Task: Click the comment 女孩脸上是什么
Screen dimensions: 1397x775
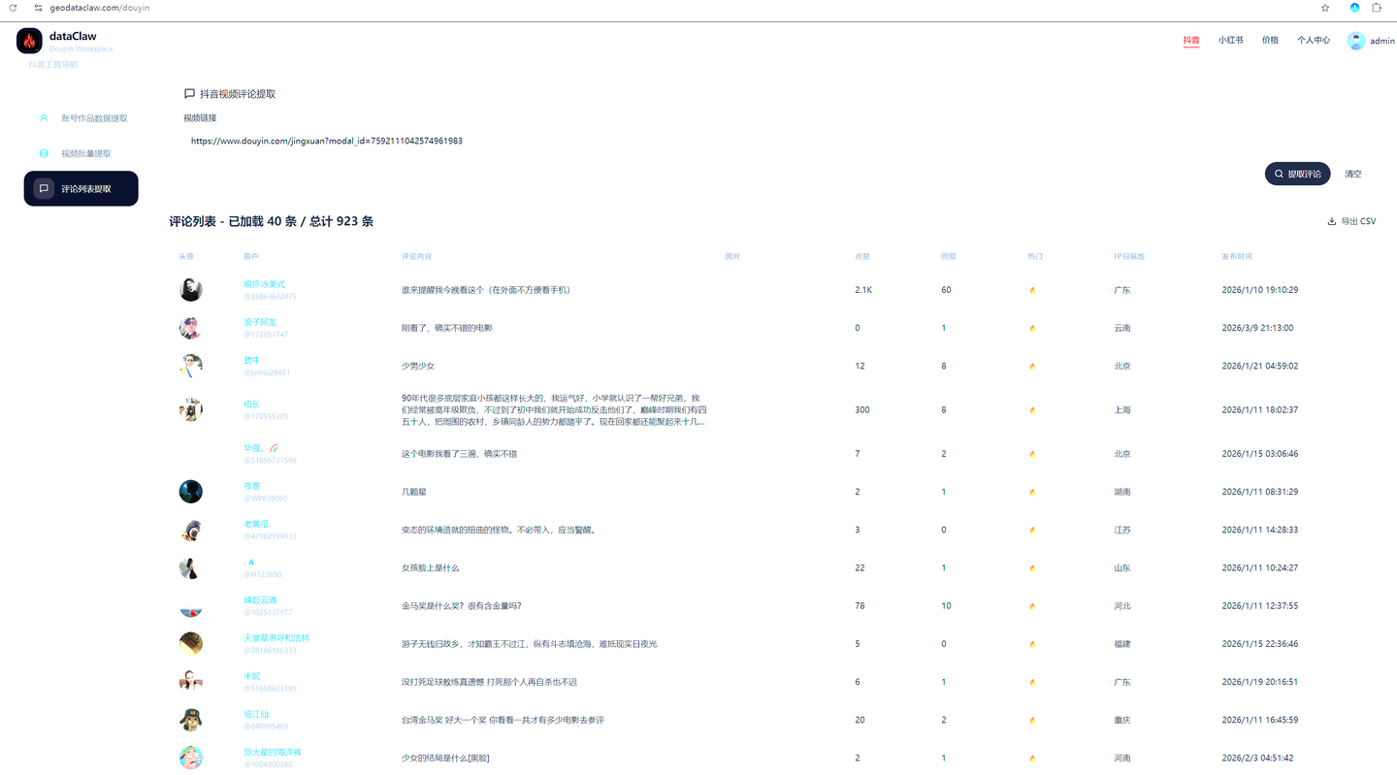Action: (x=431, y=568)
